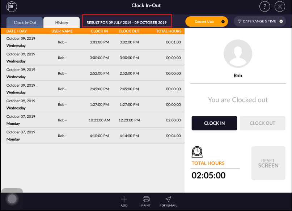Viewport: 292px width, 211px height.
Task: Click the Add plus icon
Action: click(124, 199)
